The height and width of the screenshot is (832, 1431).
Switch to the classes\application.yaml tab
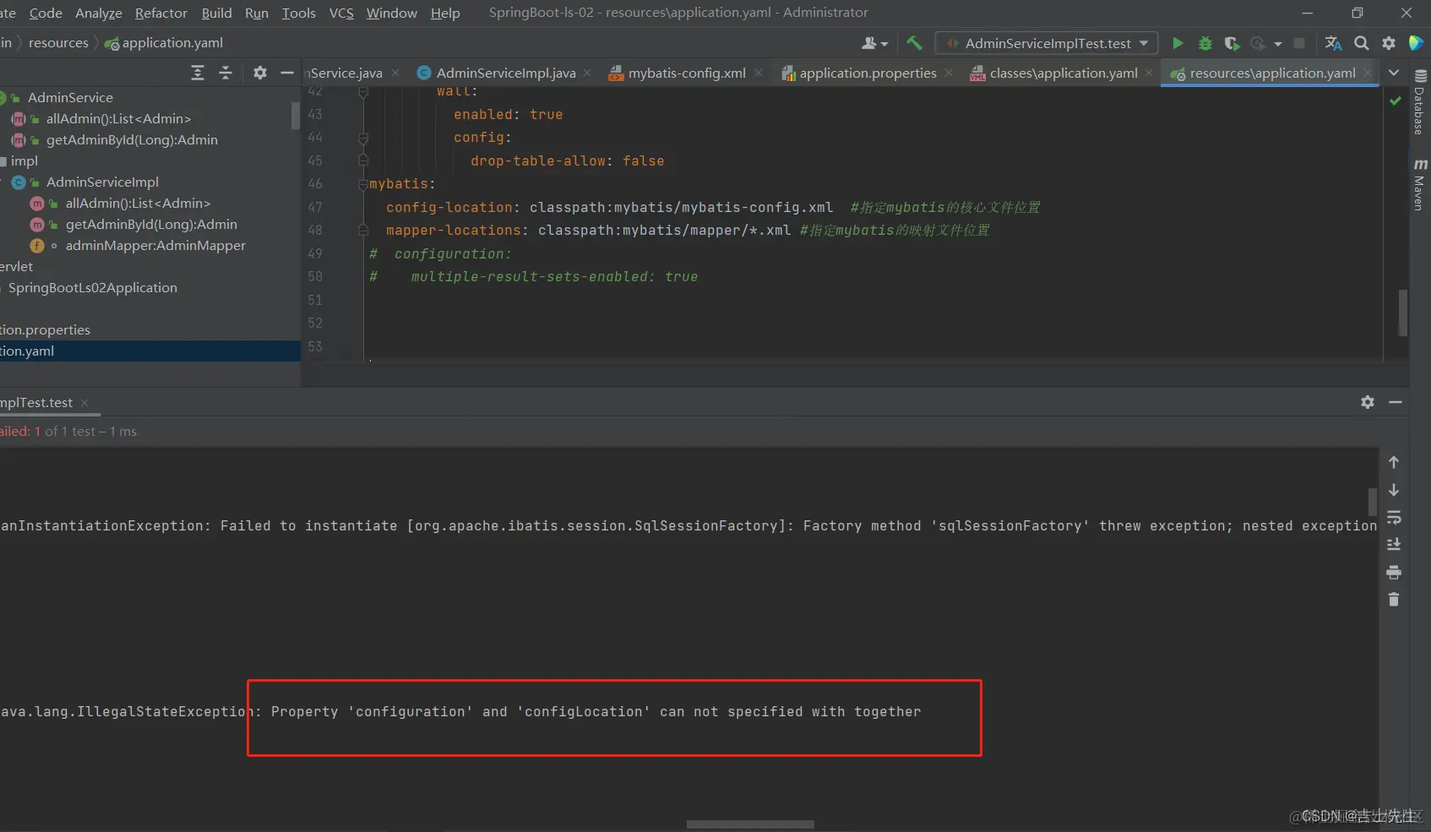[x=1063, y=73]
